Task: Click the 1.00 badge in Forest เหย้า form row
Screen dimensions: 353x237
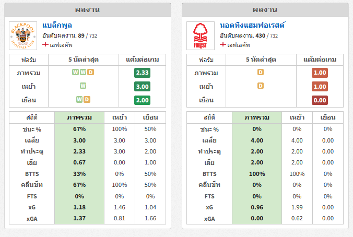Action: 320,87
